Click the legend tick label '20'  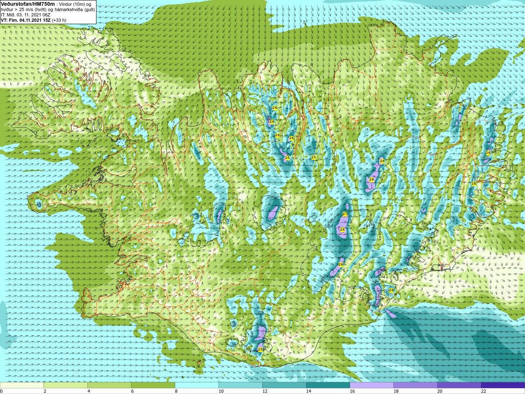click(440, 391)
